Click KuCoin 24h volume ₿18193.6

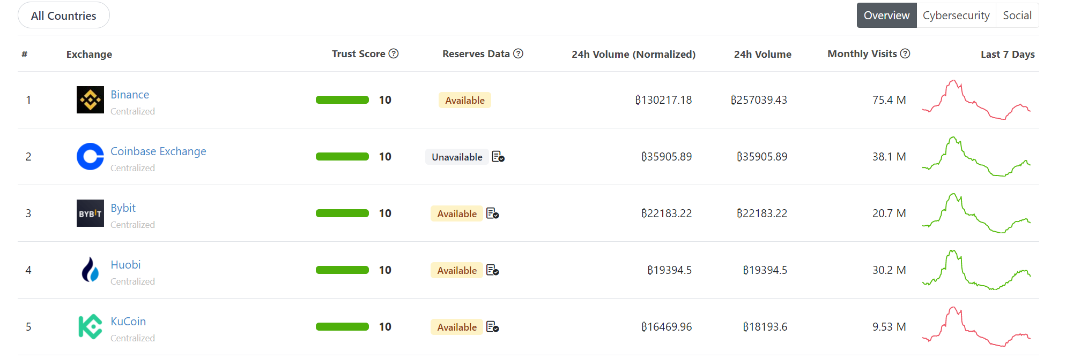click(x=765, y=327)
